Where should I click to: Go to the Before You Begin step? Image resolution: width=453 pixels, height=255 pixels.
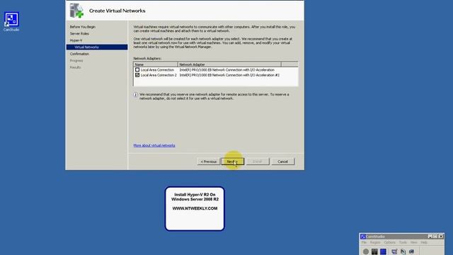(x=83, y=27)
